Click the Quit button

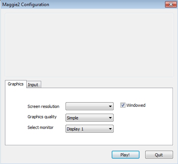point(159,155)
